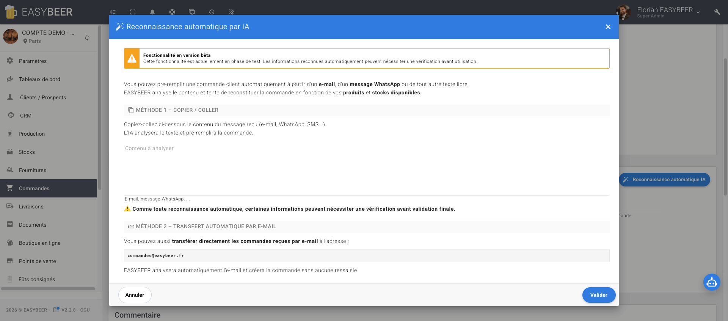Click the EASYBEER beer mug logo
The height and width of the screenshot is (321, 728).
point(11,12)
